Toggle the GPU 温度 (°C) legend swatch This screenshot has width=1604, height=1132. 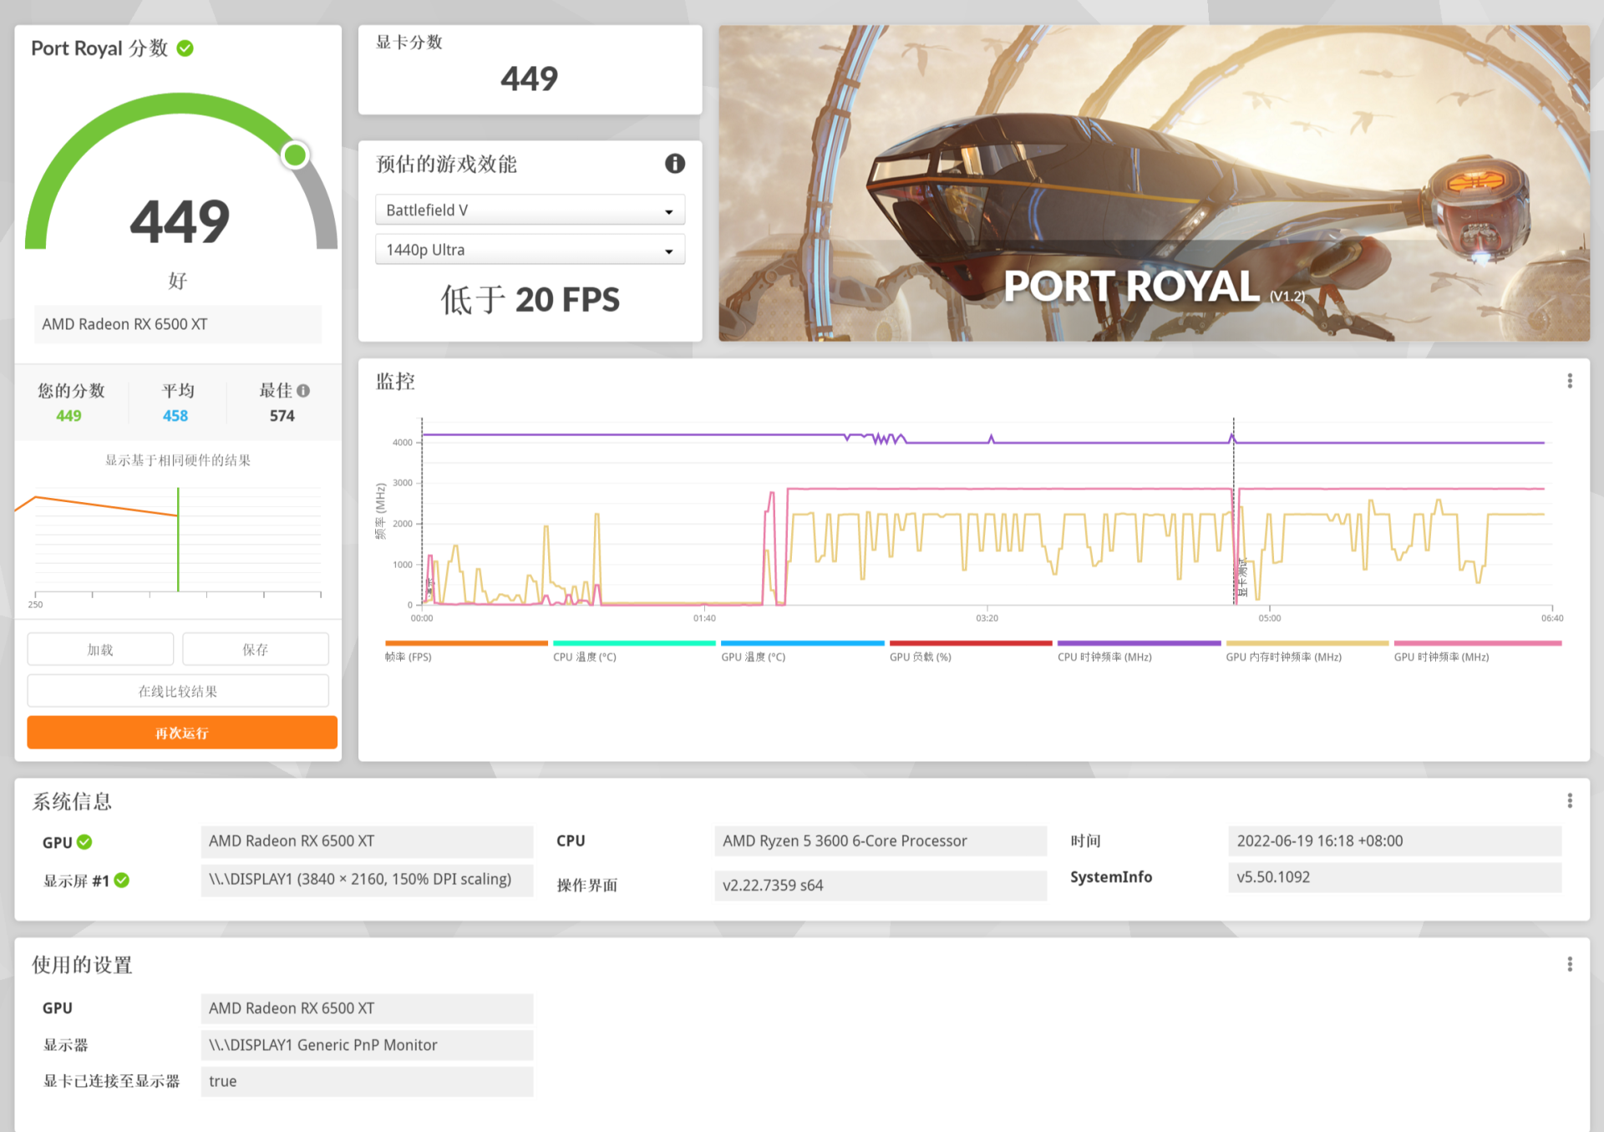[x=803, y=643]
